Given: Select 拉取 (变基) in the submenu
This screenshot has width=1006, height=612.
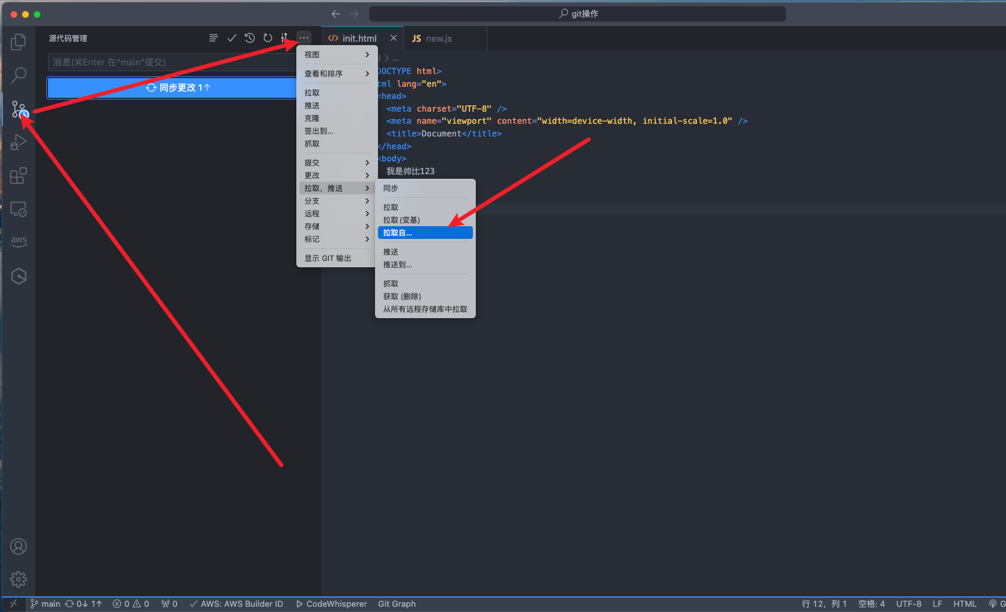Looking at the screenshot, I should 425,220.
